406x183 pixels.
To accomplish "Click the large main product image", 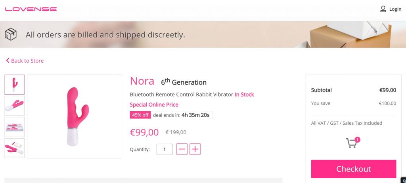I will coord(75,116).
